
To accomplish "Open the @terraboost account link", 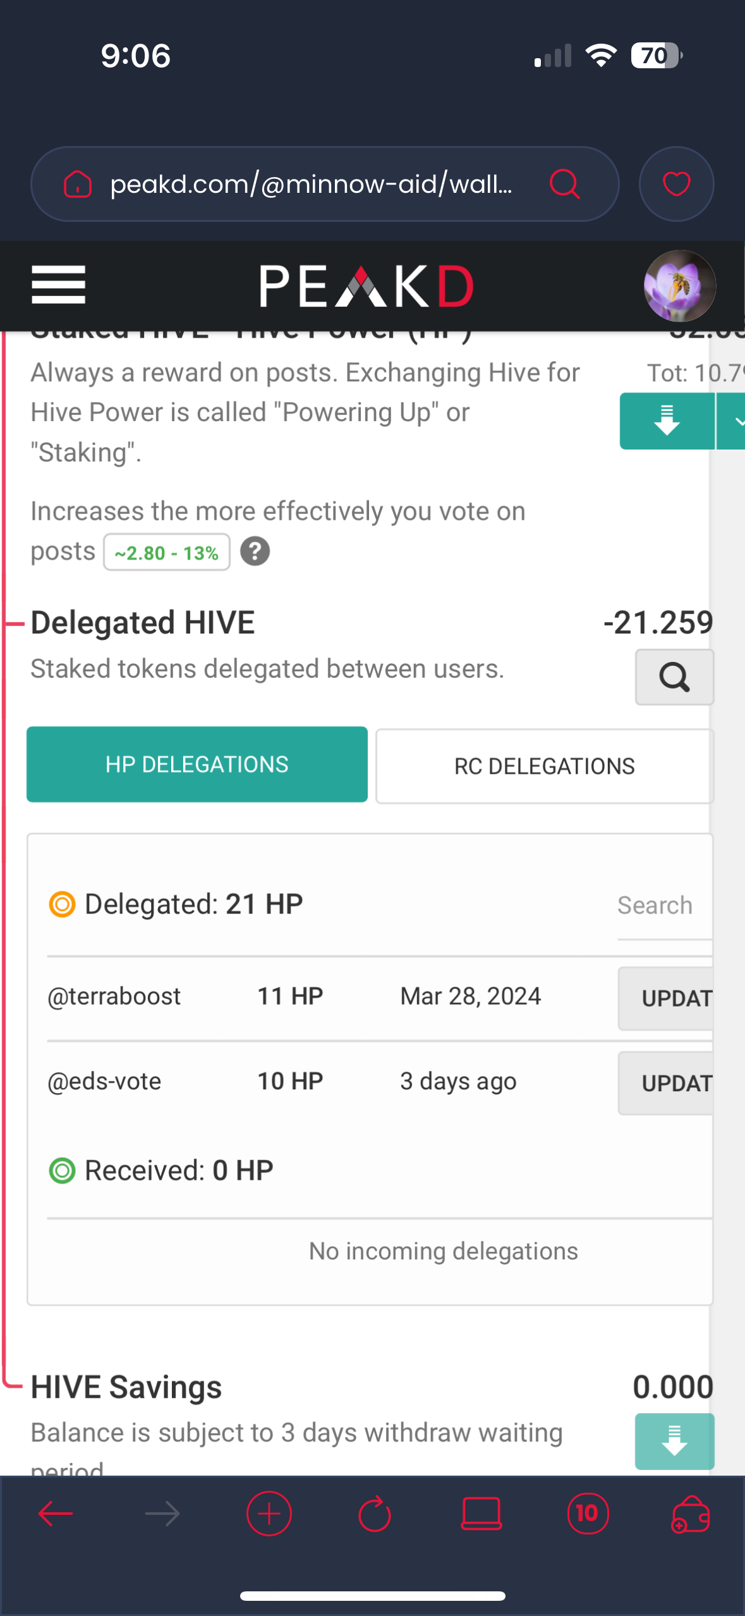I will tap(114, 996).
